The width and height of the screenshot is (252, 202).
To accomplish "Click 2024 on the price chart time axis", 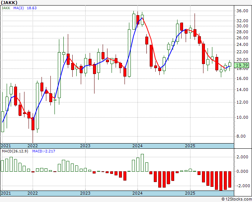I will coord(137,146).
